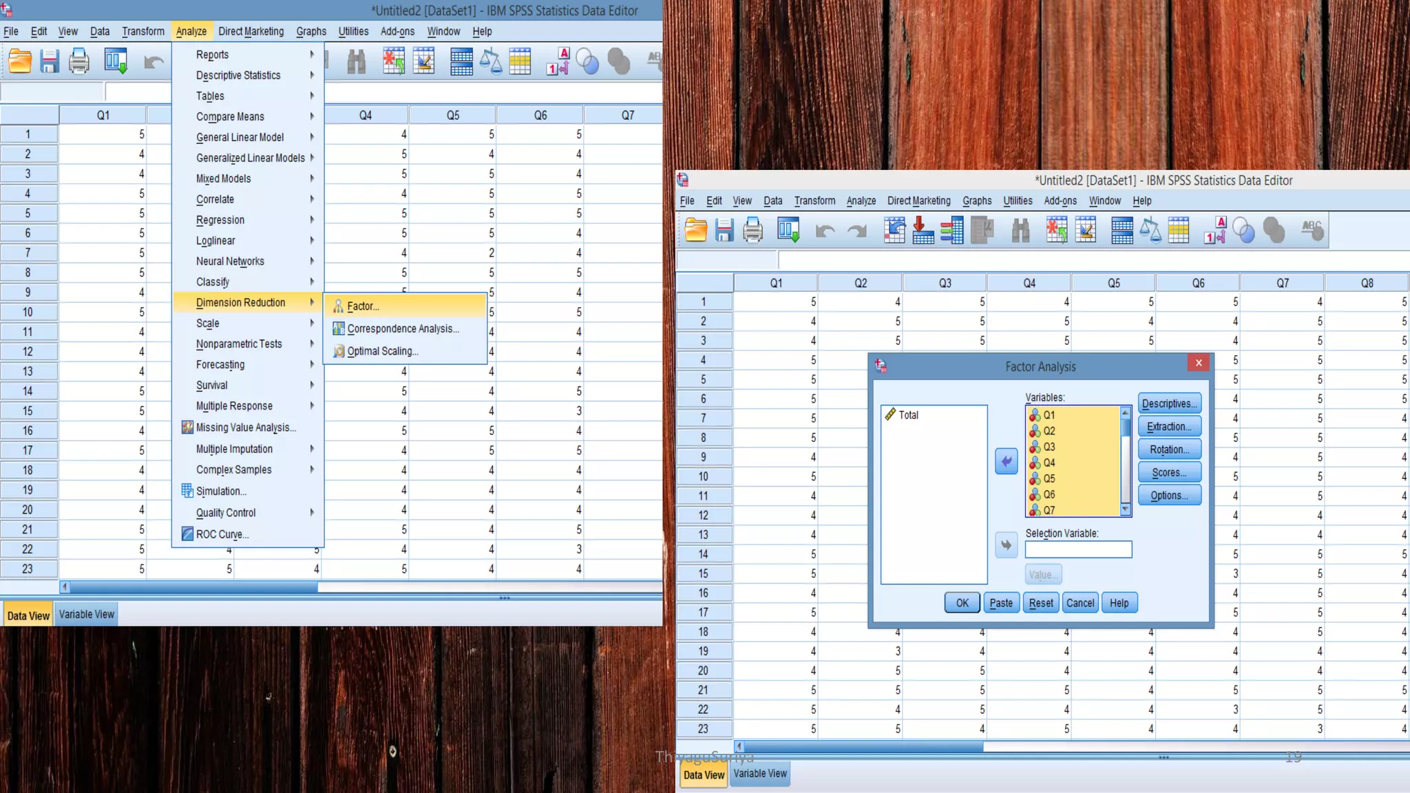Open Correspondence Analysis... menu entry
Viewport: 1410px width, 793px height.
pos(403,328)
